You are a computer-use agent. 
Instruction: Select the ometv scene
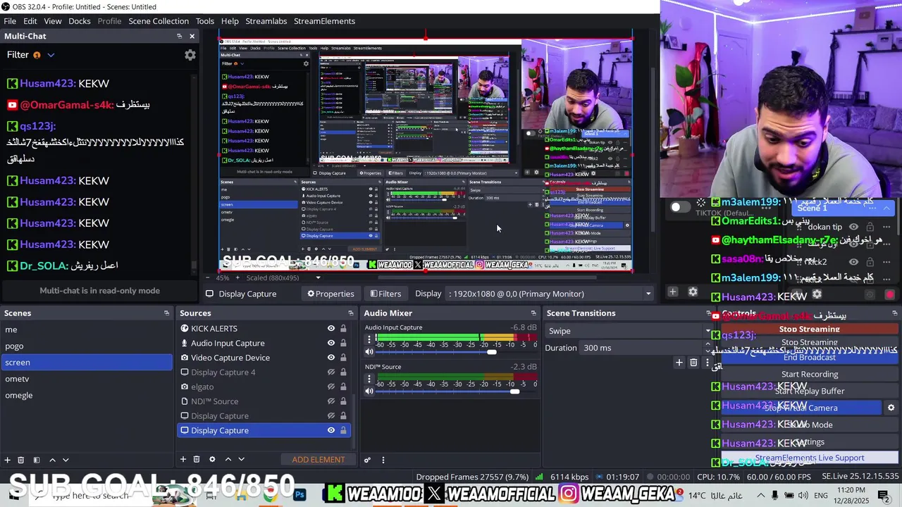pos(86,379)
